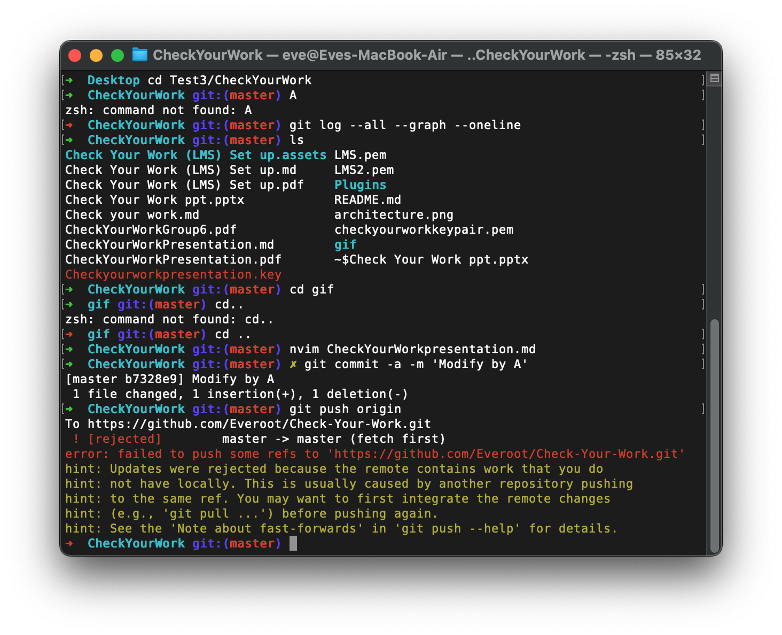Click the '1 file changed, 1 insertion(+)' summary line

point(240,394)
